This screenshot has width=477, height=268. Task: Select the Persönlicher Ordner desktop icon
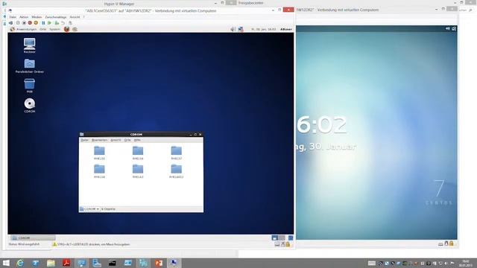[x=30, y=66]
